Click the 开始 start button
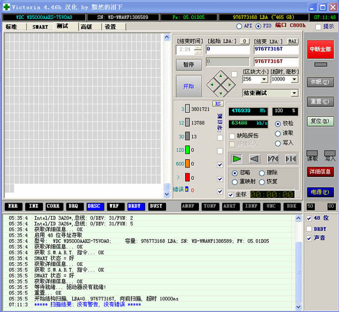Image resolution: width=339 pixels, height=312 pixels. click(189, 86)
